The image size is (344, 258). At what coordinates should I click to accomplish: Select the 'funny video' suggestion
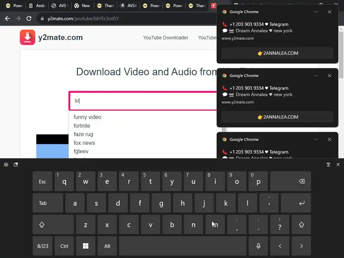[x=87, y=117]
